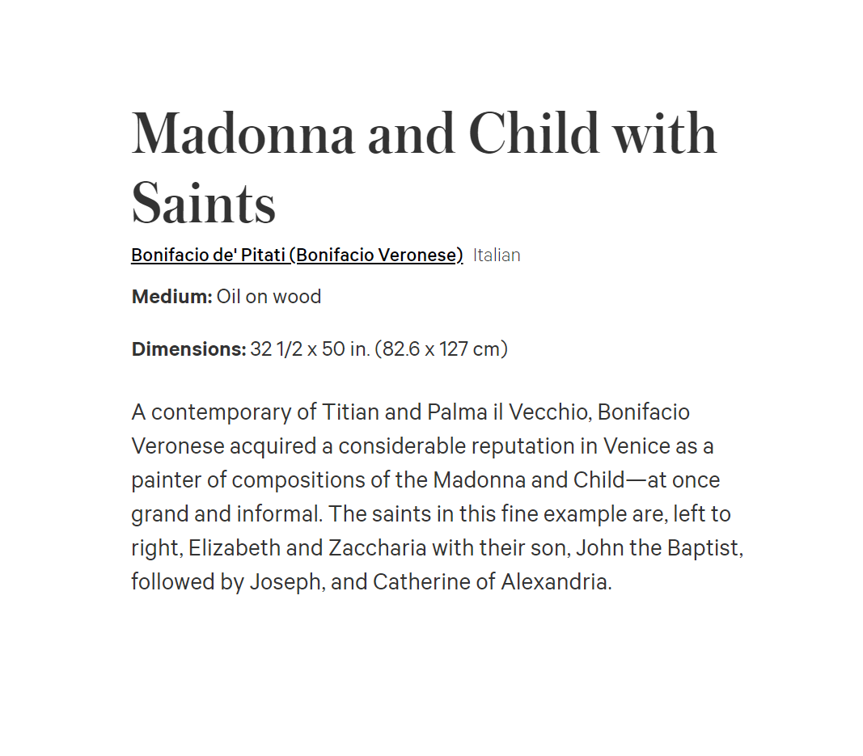Click the 'Oil on wood' value
Viewport: 863px width, 756px height.
[x=269, y=297]
